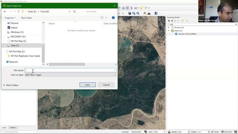The height and width of the screenshot is (134, 238).
Task: Click Processing Toolbox search field
Action: click(202, 24)
